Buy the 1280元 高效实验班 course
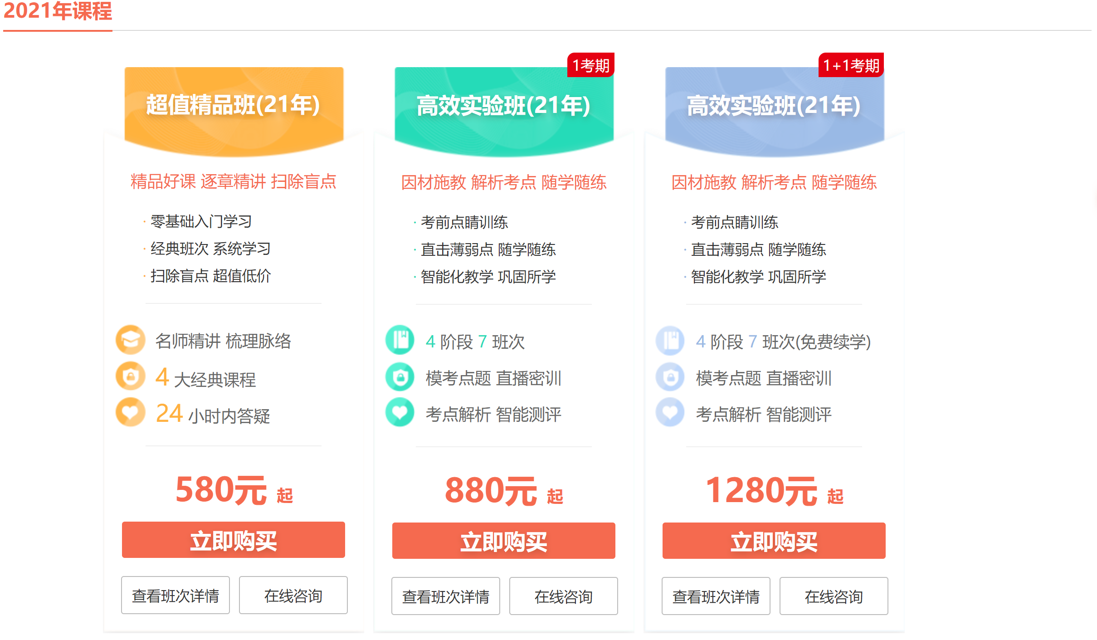1097x640 pixels. [774, 541]
